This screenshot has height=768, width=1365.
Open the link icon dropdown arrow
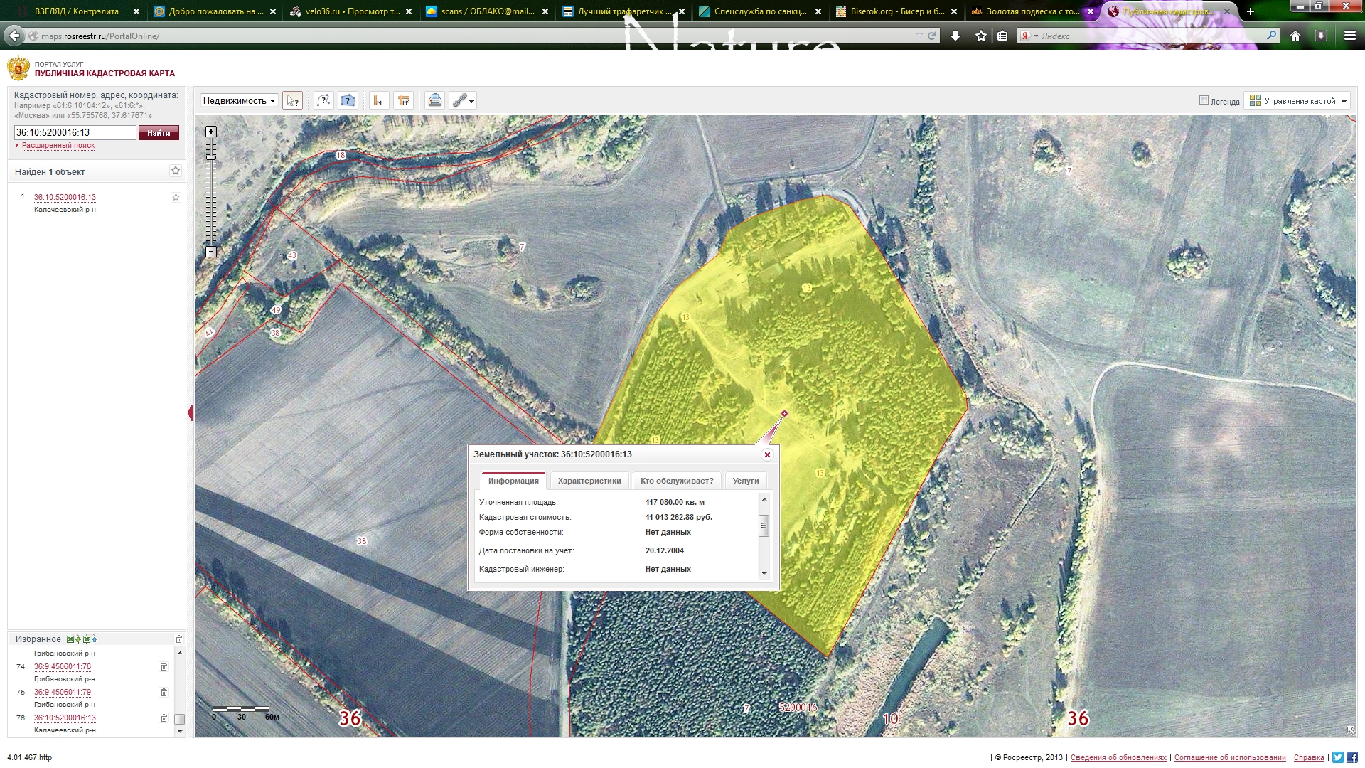(x=471, y=101)
